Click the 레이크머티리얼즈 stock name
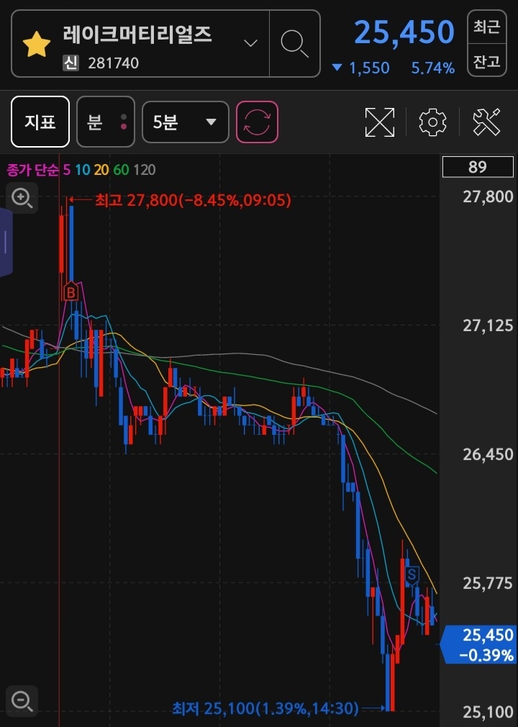Viewport: 518px width, 727px height. pos(137,35)
